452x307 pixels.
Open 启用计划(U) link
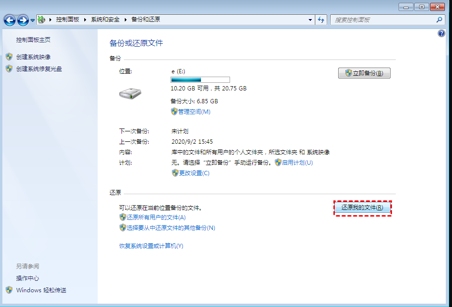pyautogui.click(x=297, y=162)
